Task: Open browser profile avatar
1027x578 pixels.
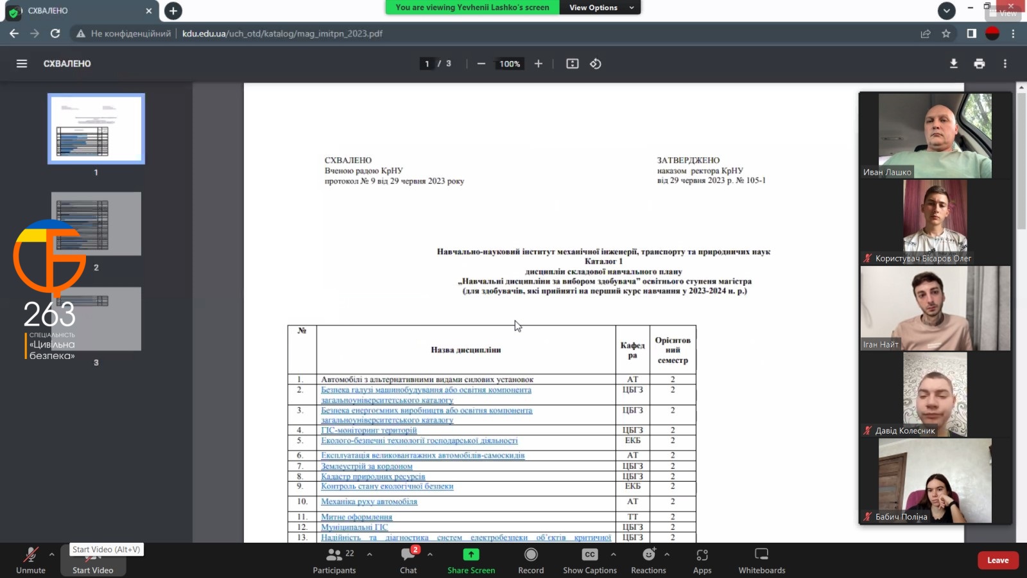Action: (x=992, y=33)
